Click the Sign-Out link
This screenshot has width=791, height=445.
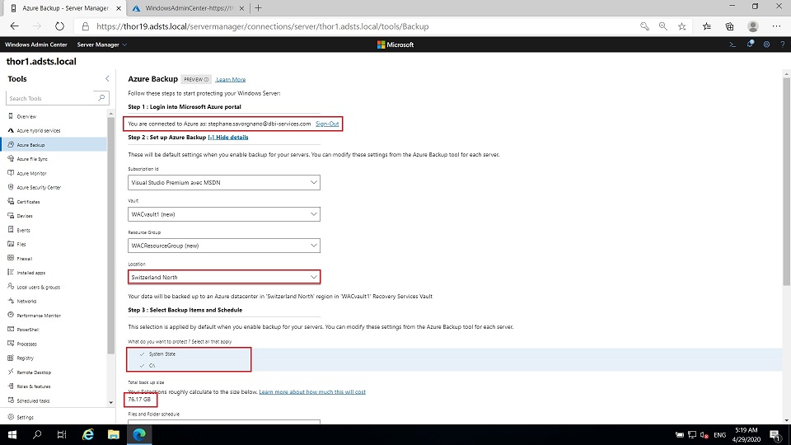click(x=327, y=124)
